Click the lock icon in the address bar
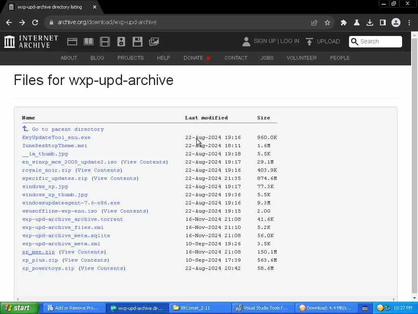 51,22
